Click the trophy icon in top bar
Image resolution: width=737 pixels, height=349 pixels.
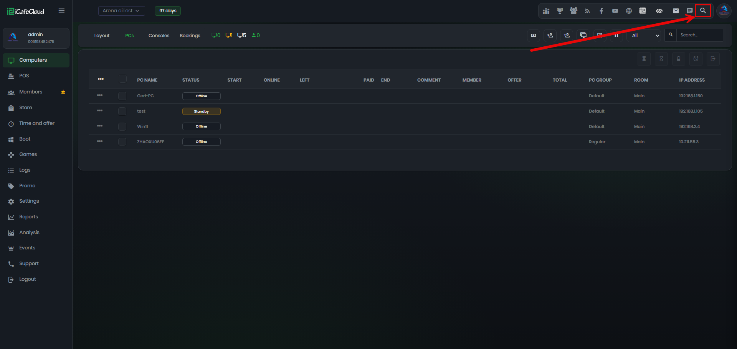tap(560, 11)
